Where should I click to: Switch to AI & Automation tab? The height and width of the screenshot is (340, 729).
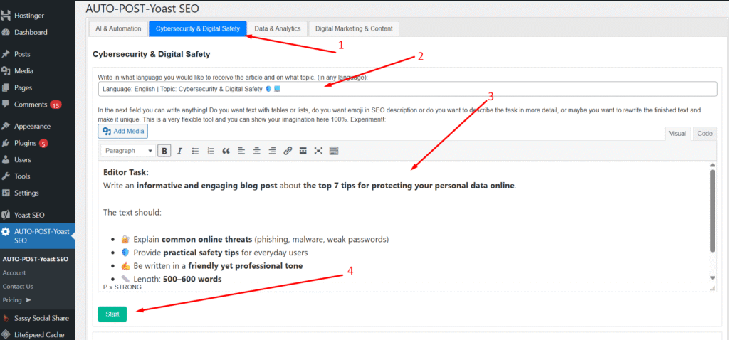[118, 28]
